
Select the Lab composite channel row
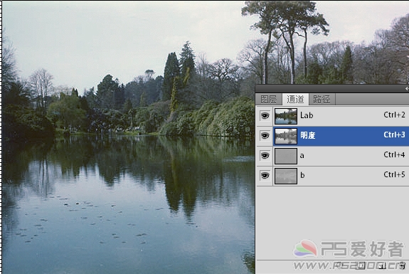point(333,115)
